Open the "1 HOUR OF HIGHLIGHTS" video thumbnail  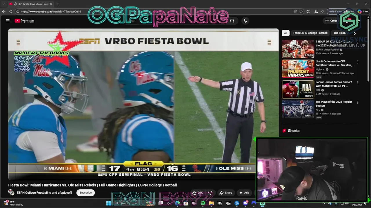point(298,49)
